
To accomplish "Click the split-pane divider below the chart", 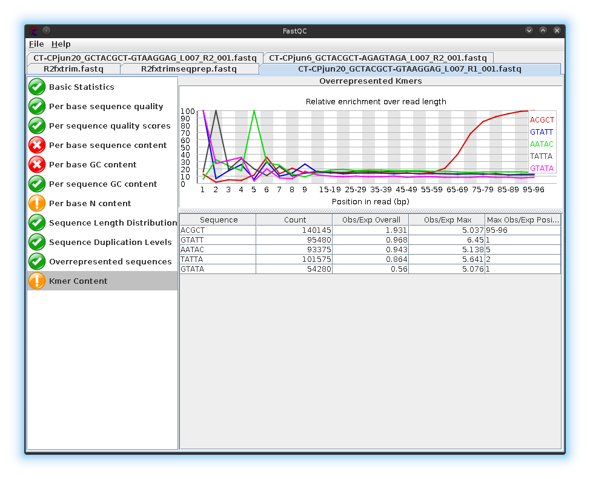I will tap(370, 211).
